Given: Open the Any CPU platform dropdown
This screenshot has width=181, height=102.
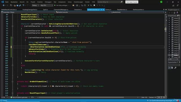Looking at the screenshot, I should pos(46,5).
